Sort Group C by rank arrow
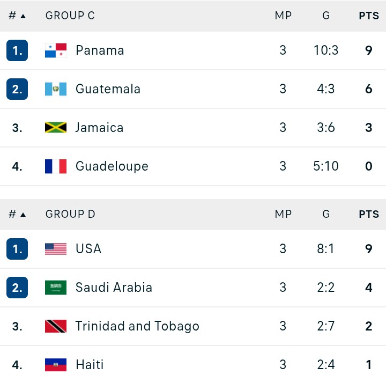The height and width of the screenshot is (382, 386). (x=23, y=16)
